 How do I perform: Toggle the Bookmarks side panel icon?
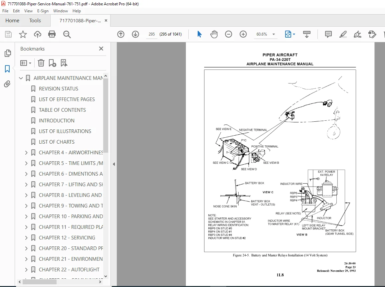click(7, 69)
